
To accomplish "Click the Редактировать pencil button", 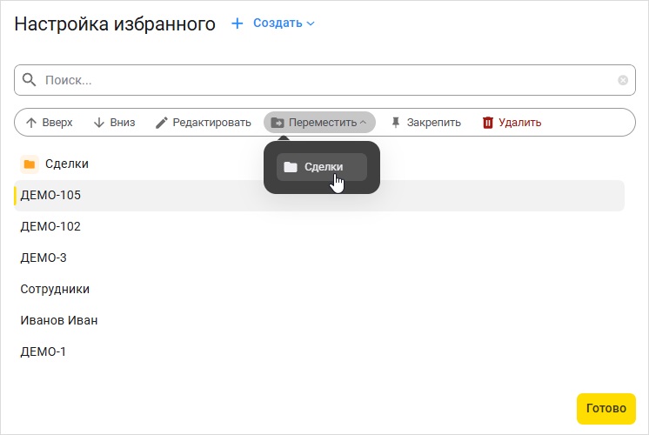I will coord(204,123).
